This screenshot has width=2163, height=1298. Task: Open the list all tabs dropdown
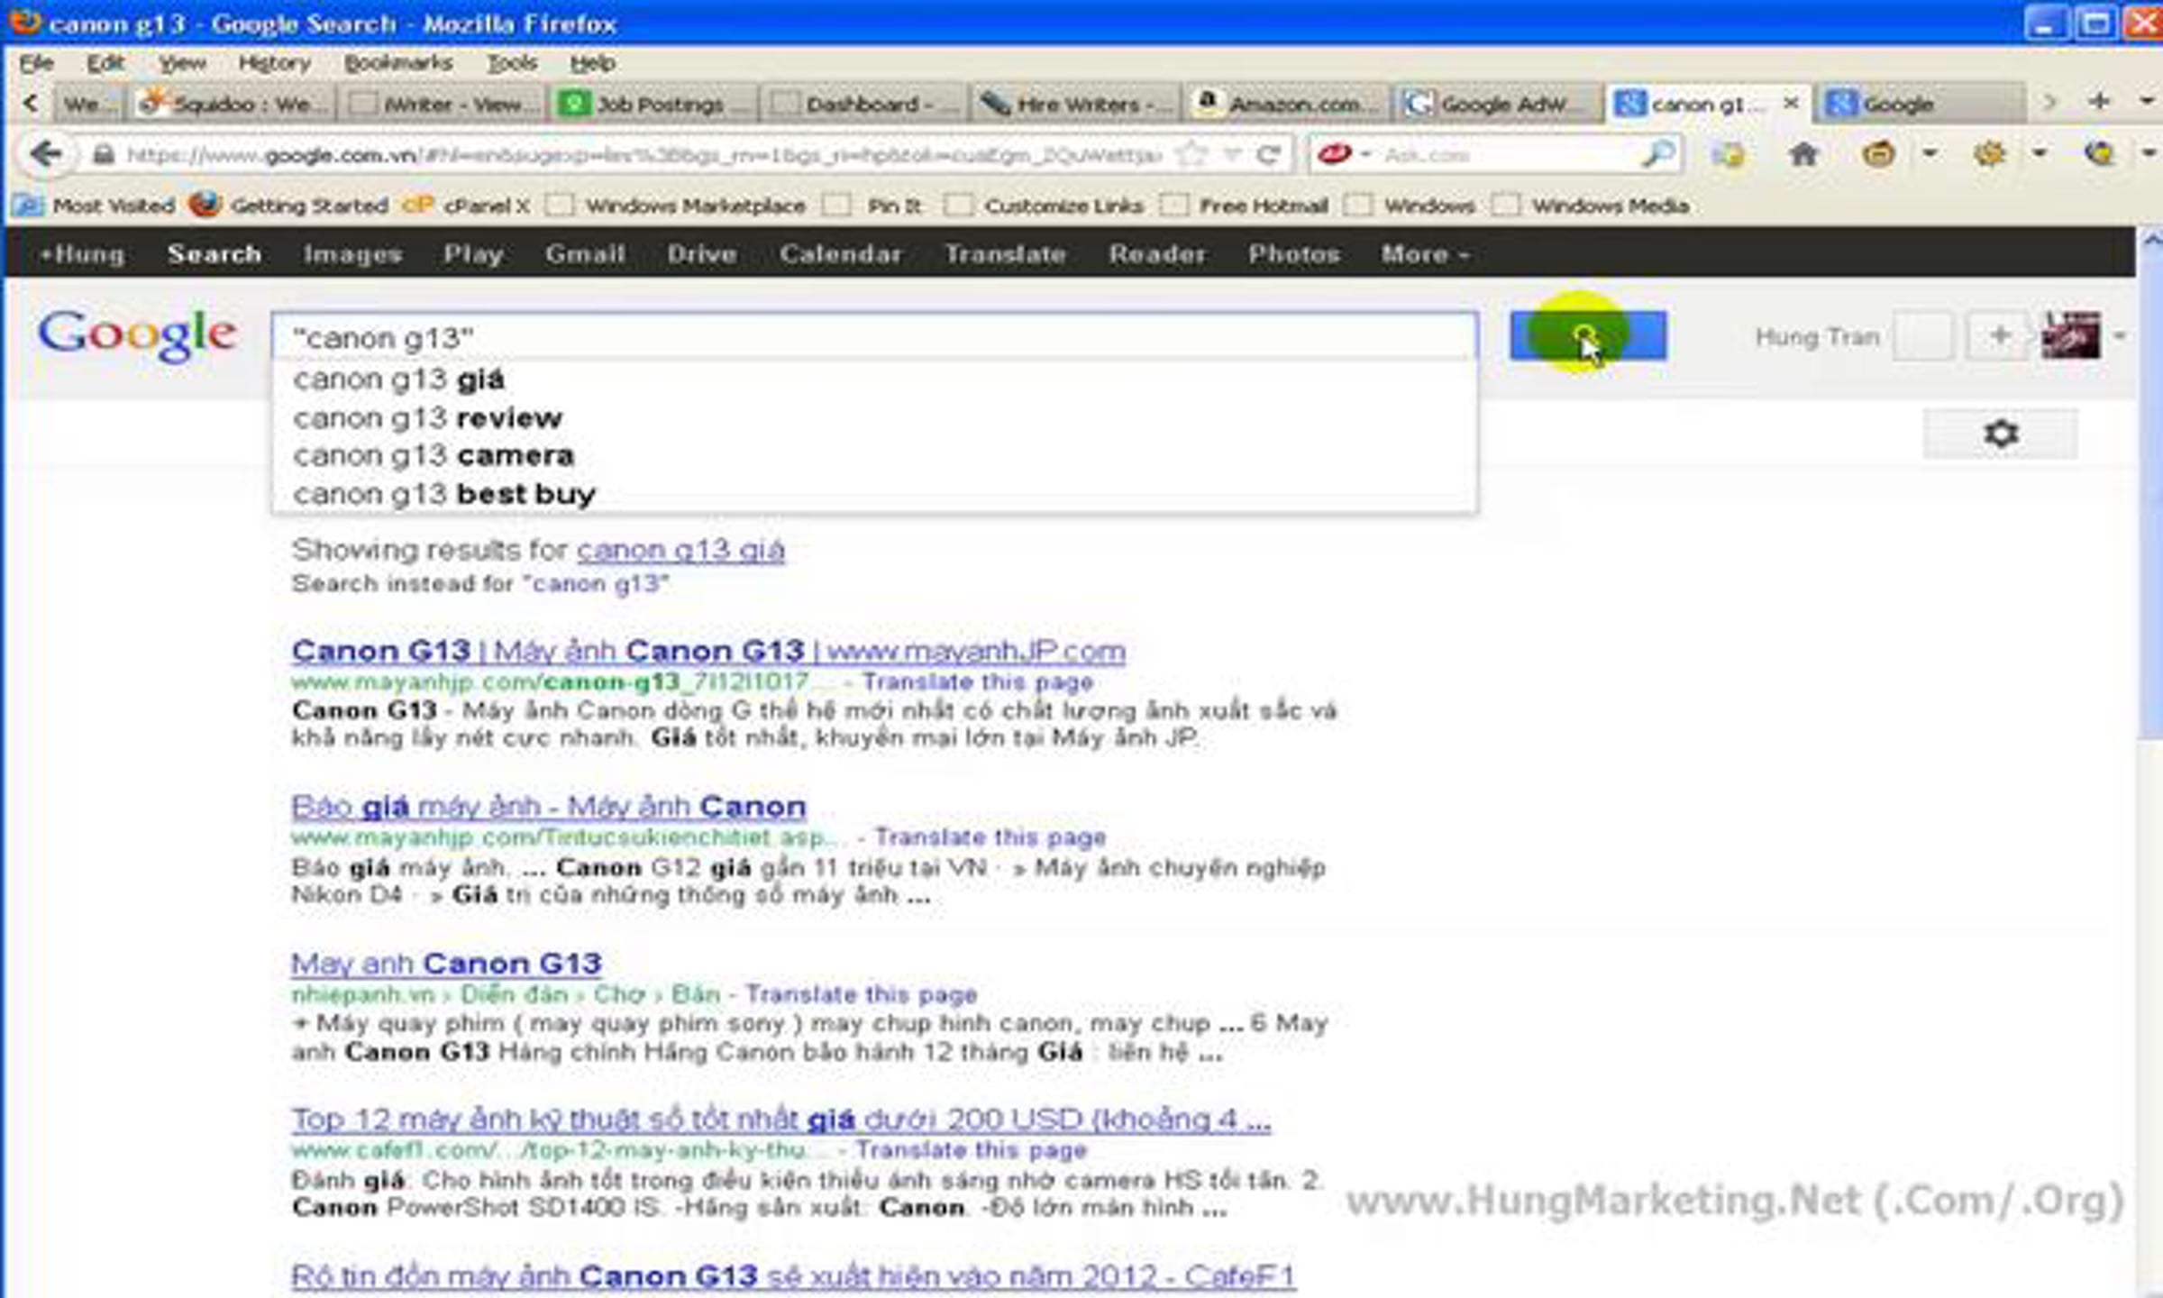(2149, 102)
